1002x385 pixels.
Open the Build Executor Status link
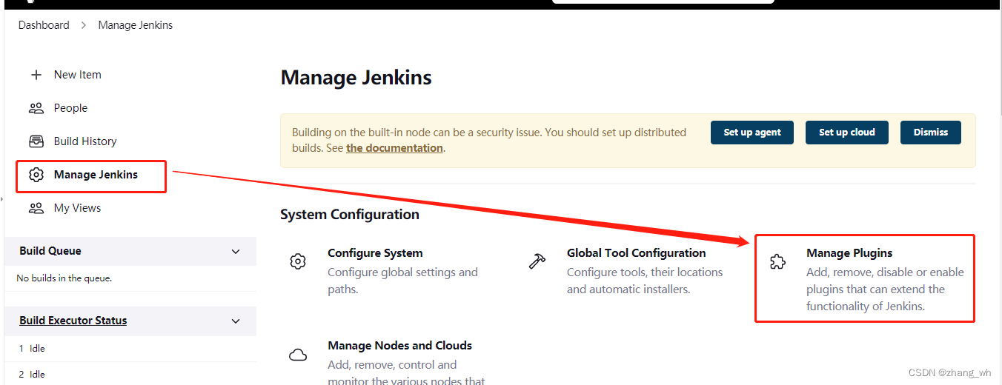[73, 321]
